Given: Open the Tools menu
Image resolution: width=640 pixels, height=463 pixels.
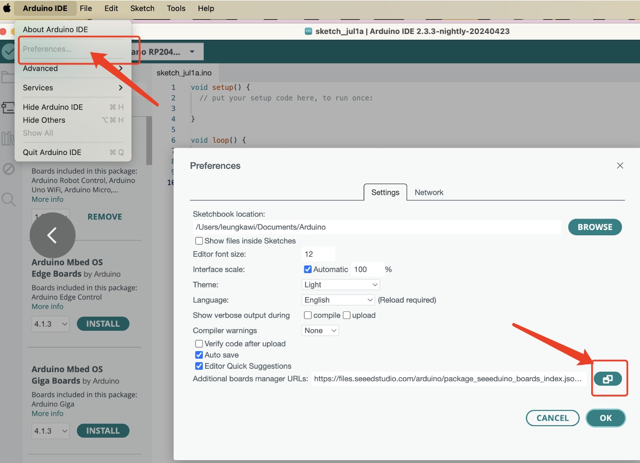Looking at the screenshot, I should point(176,8).
